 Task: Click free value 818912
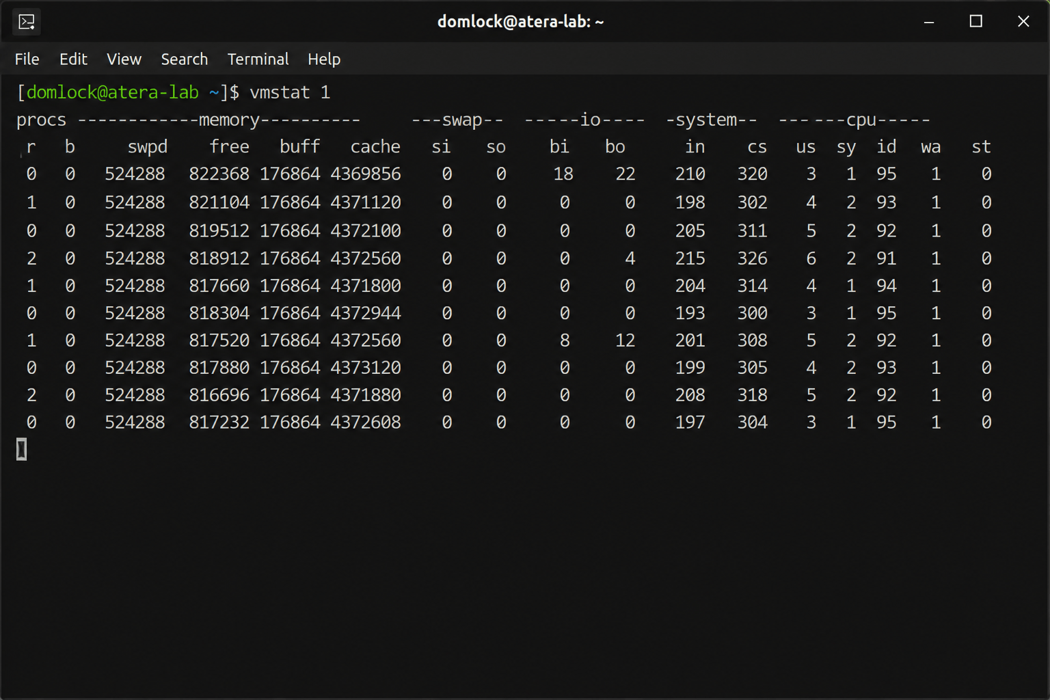[x=219, y=259]
